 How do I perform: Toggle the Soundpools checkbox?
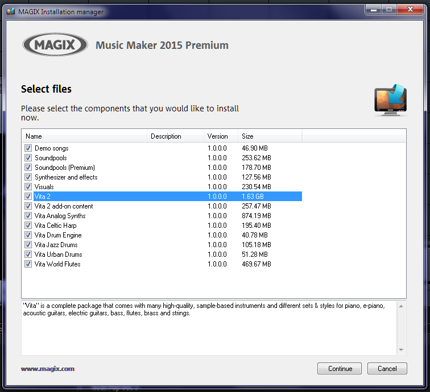coord(28,158)
